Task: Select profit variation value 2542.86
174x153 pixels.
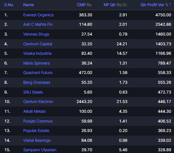Action: (163, 24)
